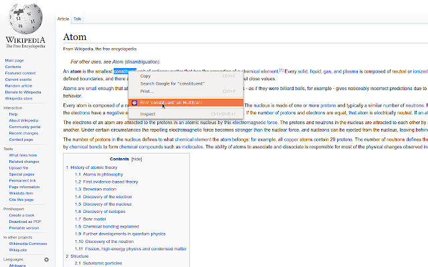Image resolution: width=428 pixels, height=267 pixels.
Task: Click the Wikipedia globe logo
Action: click(25, 19)
